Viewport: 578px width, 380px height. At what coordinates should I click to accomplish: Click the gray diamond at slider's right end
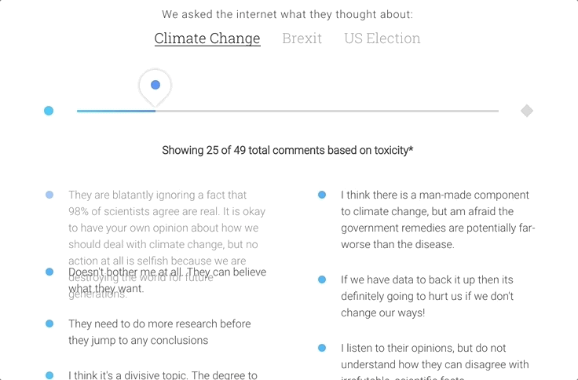[x=527, y=111]
